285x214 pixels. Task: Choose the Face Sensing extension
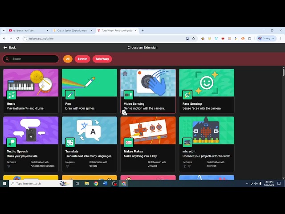[x=207, y=91]
